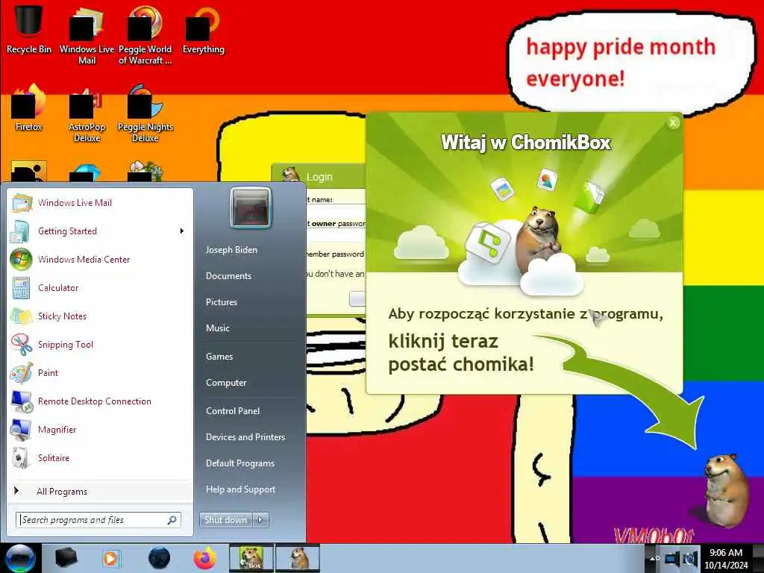
Task: Select Peggle Nights Deluxe desktop icon
Action: click(145, 114)
